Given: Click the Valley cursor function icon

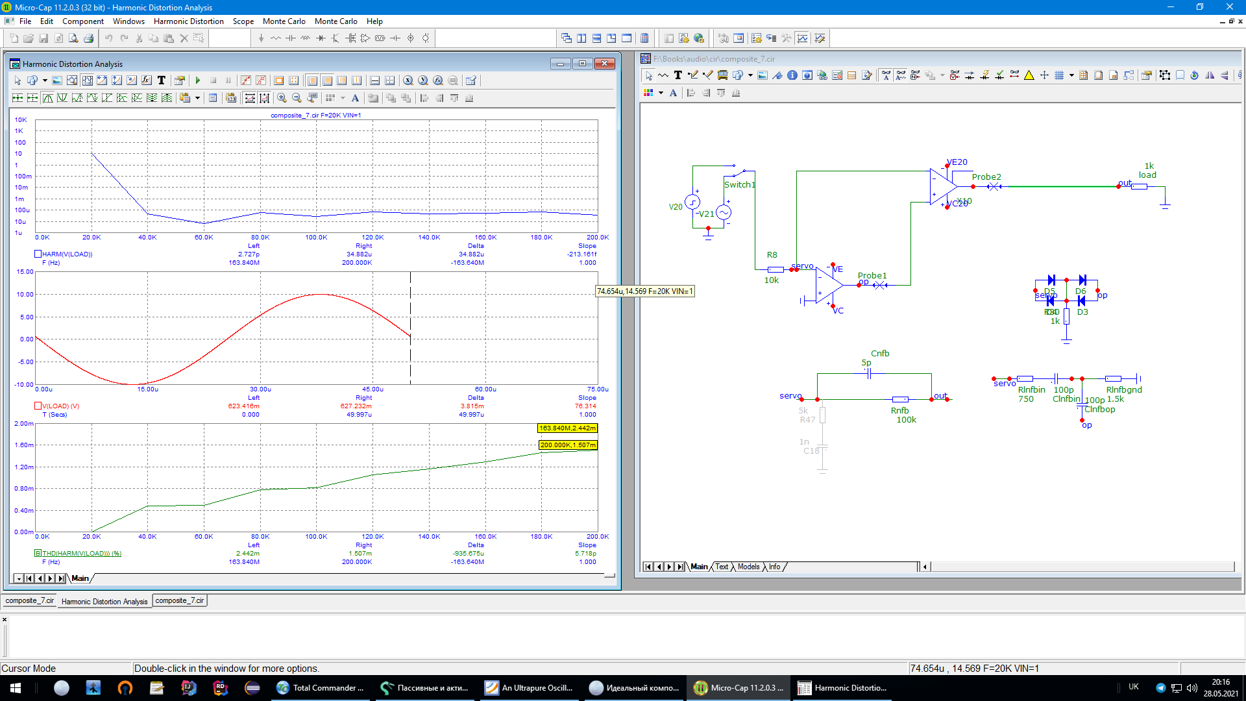Looking at the screenshot, I should click(63, 98).
